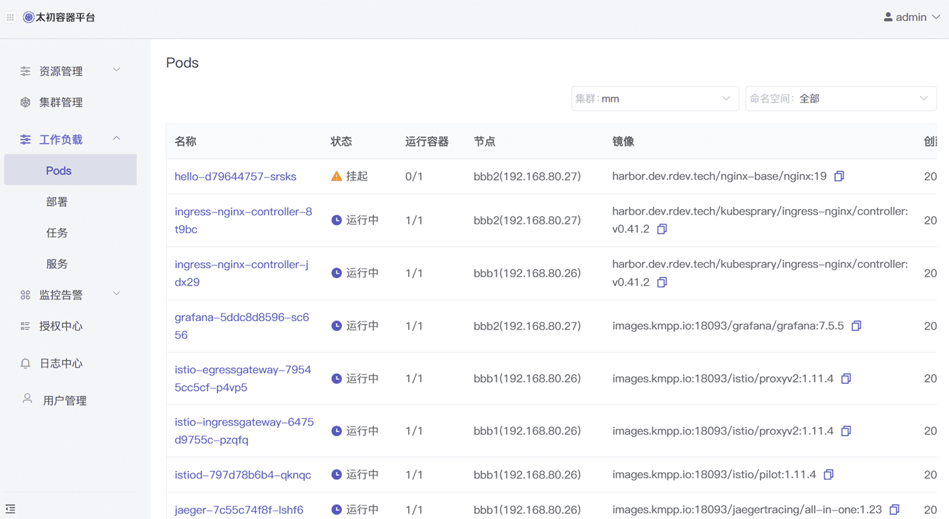Screen dimensions: 949x519
Task: Expand the 资源管理 menu chevron
Action: (x=117, y=70)
